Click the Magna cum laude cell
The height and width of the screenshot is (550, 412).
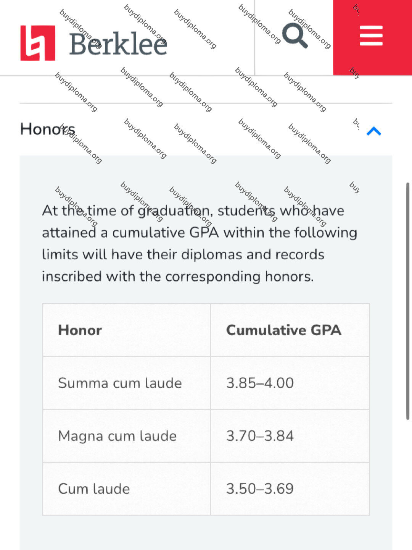pyautogui.click(x=126, y=436)
